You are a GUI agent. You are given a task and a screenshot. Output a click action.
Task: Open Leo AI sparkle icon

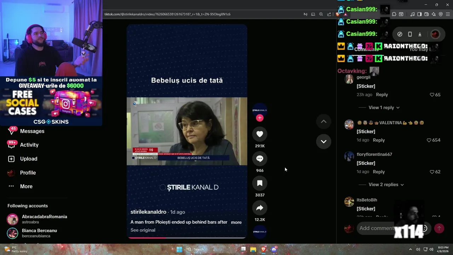(x=434, y=14)
